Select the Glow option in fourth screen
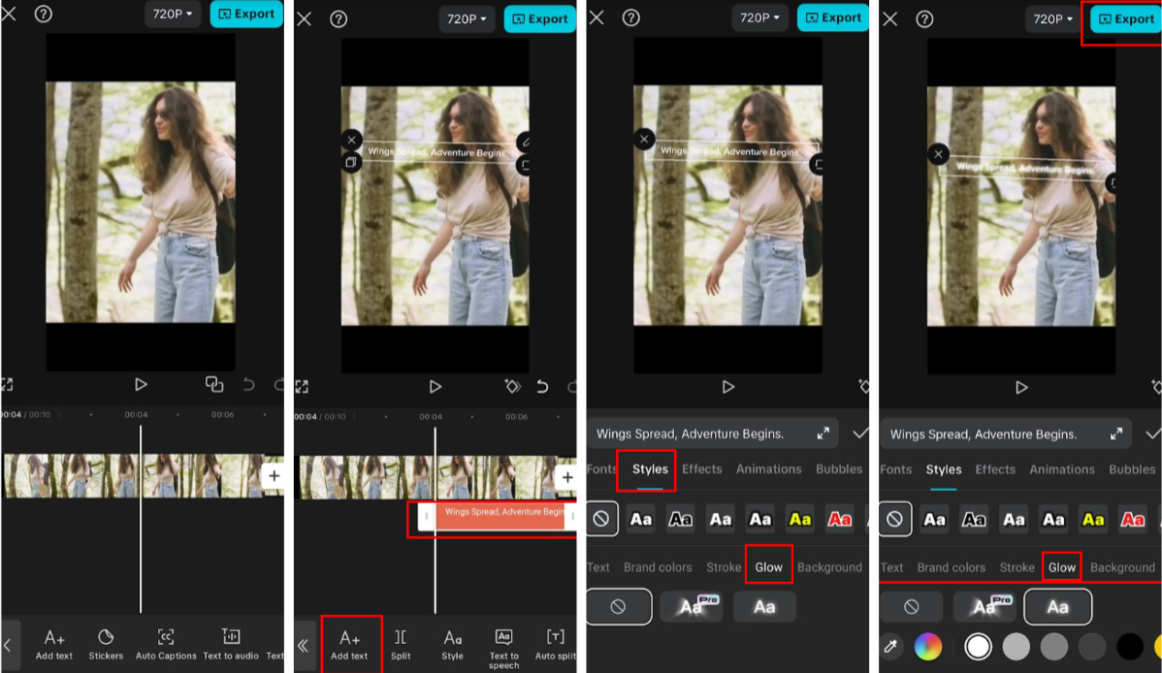Screen dimensions: 1162x673 1061,567
